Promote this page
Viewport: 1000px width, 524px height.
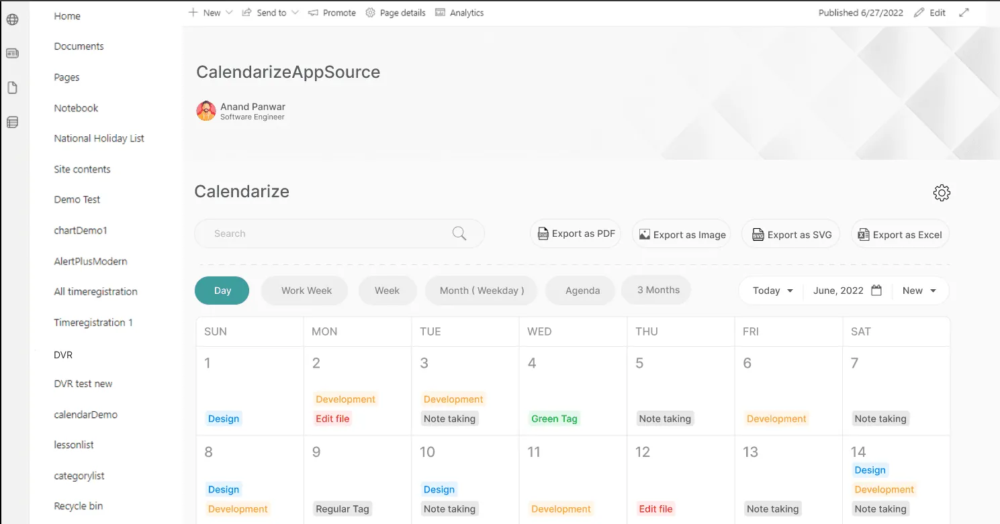pos(332,13)
